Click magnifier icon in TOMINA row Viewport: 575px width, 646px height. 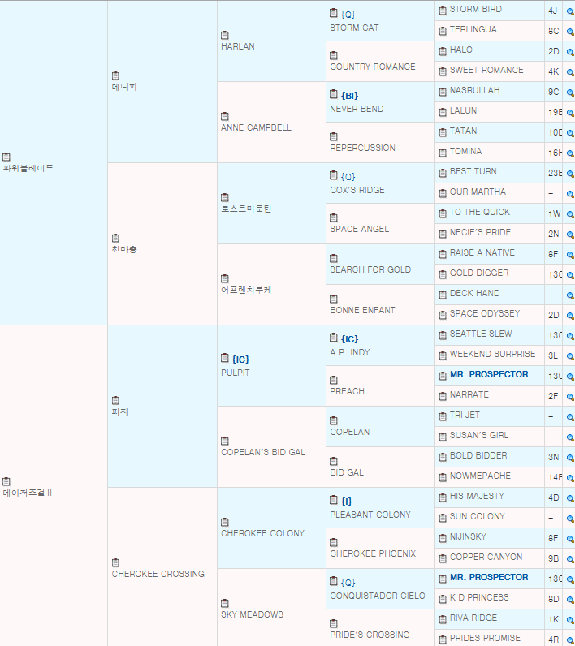(570, 153)
